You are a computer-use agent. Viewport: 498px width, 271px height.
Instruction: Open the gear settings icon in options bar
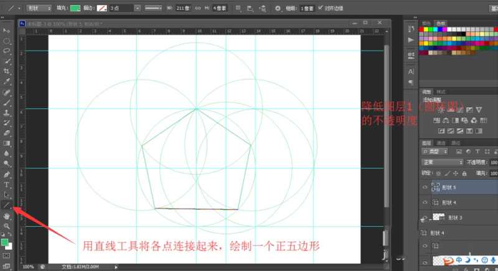[278, 9]
